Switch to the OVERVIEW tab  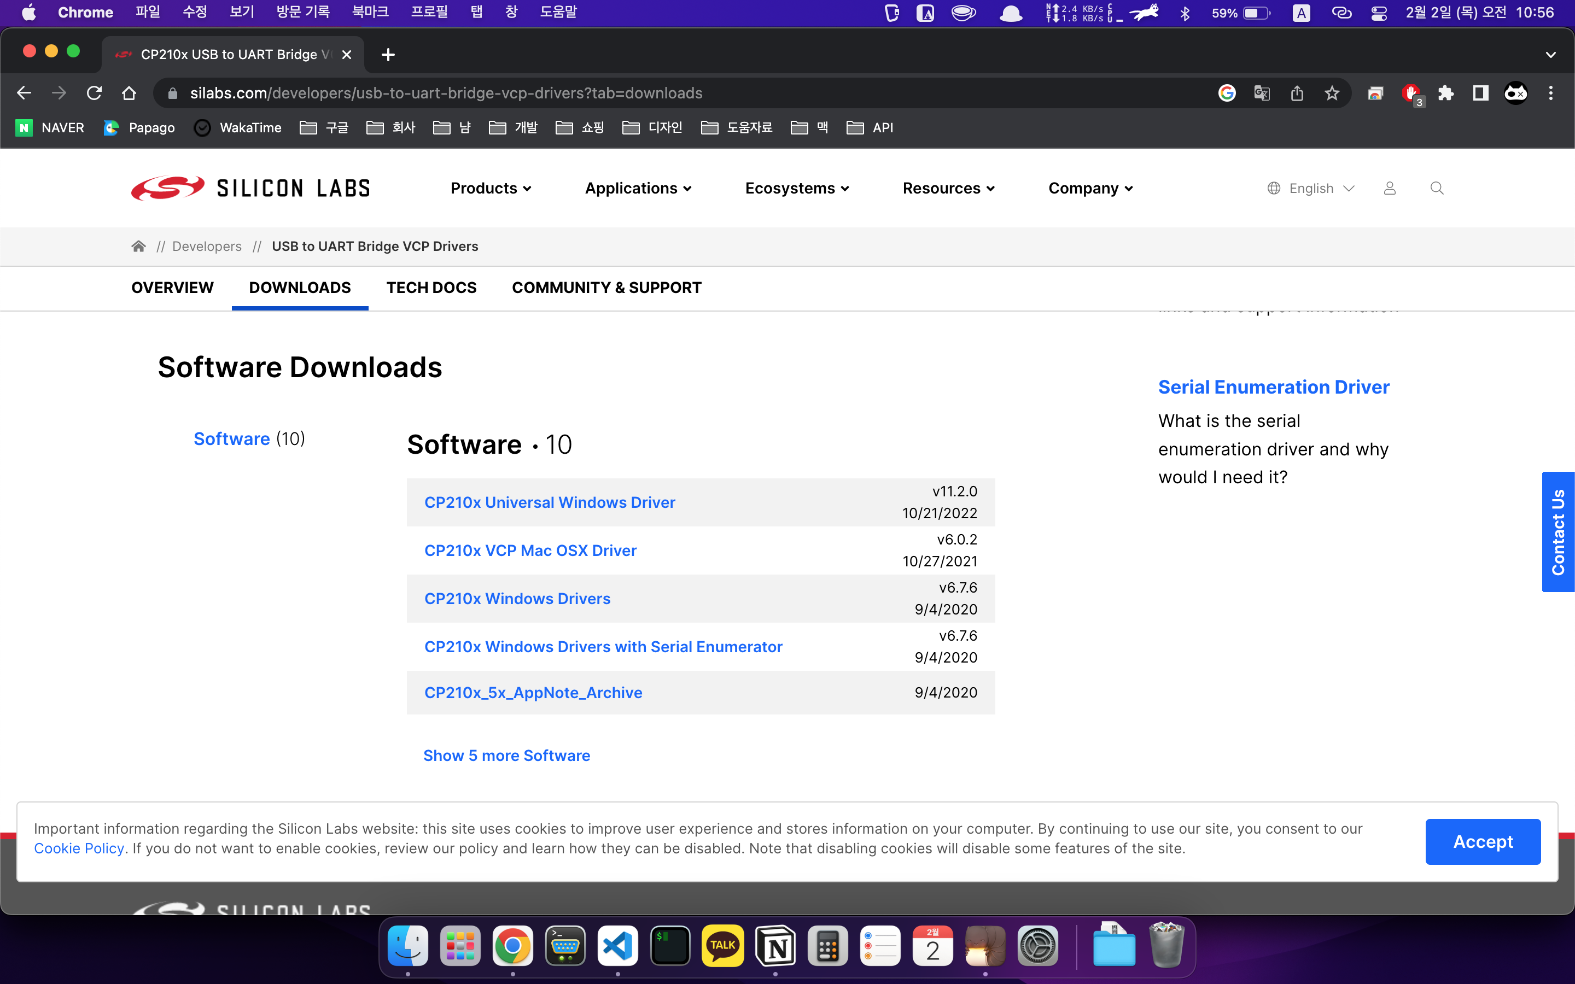click(172, 288)
